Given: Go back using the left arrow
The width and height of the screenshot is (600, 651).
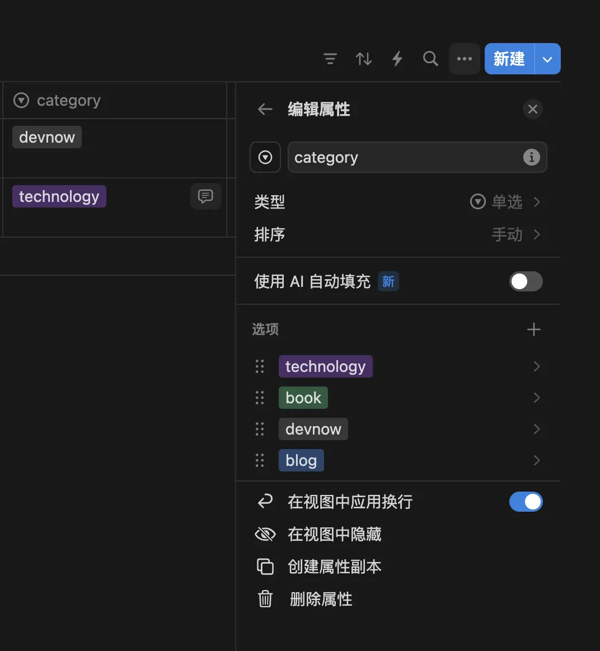Looking at the screenshot, I should point(265,110).
